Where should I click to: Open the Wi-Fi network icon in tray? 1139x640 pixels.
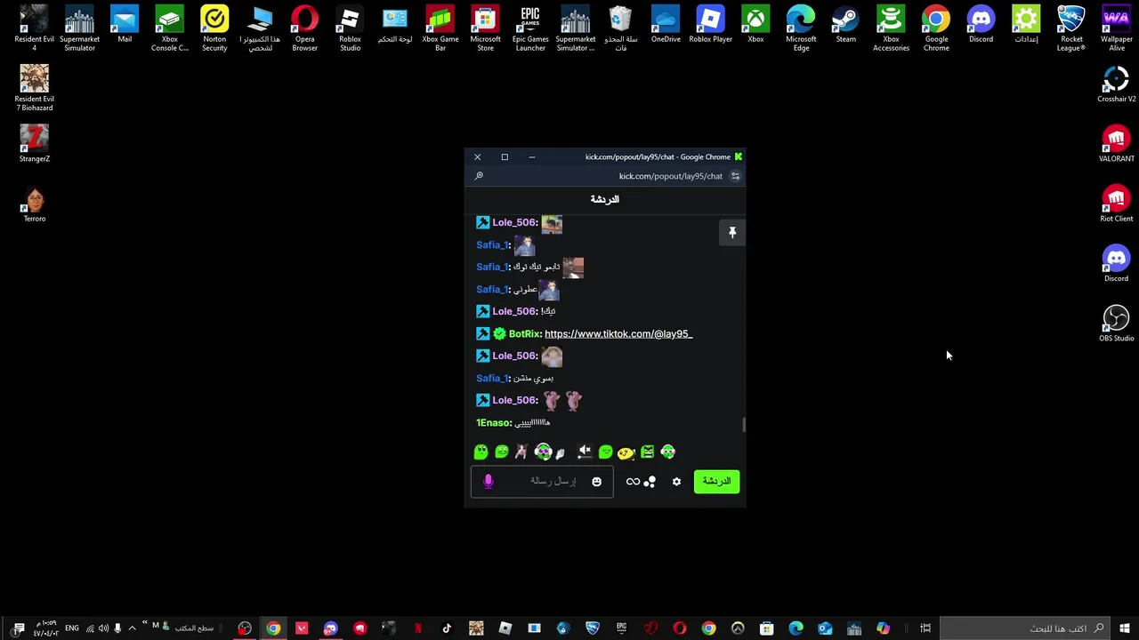[x=90, y=628]
